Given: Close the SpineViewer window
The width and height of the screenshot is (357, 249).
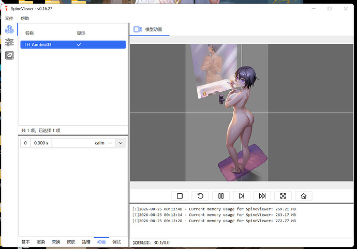Looking at the screenshot, I should pyautogui.click(x=346, y=9).
